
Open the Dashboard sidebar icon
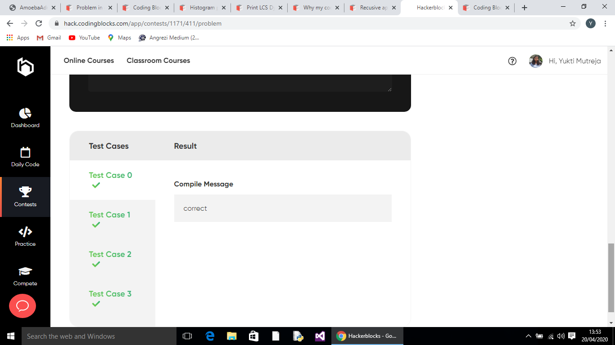click(x=25, y=113)
